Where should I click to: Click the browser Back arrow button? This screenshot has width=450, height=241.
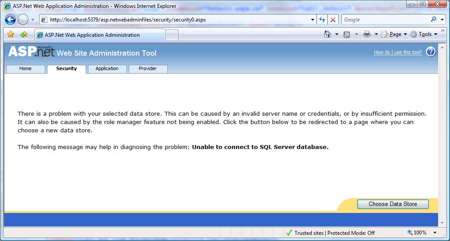[x=11, y=20]
